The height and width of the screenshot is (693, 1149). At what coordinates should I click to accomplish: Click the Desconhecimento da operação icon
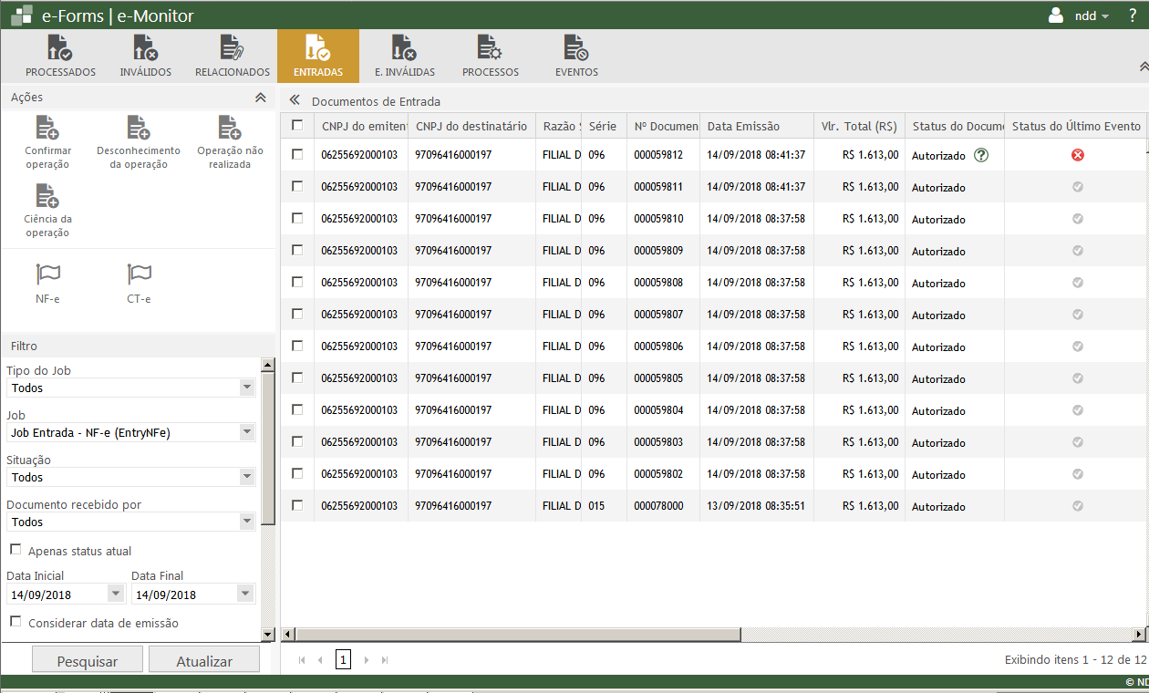point(139,128)
